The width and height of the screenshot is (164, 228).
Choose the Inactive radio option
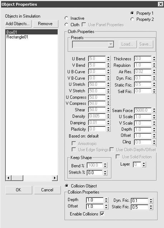pos(66,18)
